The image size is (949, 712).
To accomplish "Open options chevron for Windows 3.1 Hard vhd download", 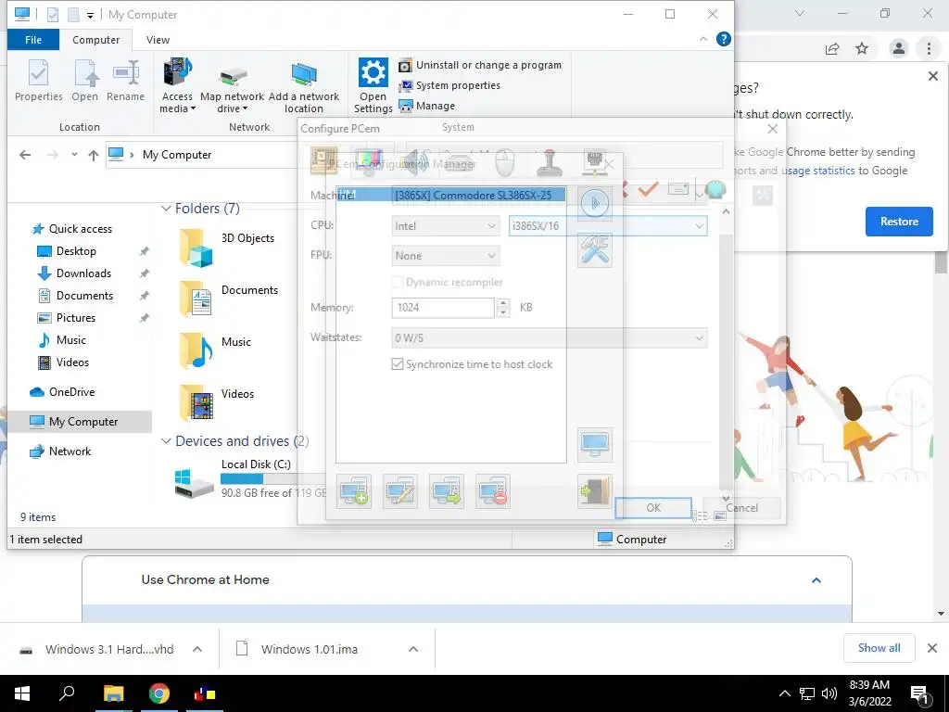I will pos(197,649).
